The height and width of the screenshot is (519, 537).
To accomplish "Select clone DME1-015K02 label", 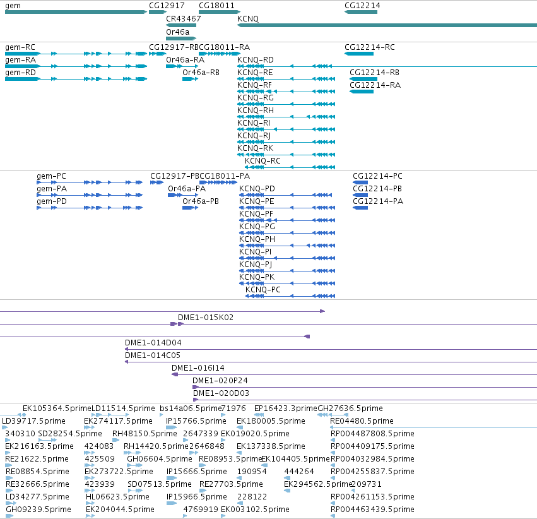I will 206,317.
